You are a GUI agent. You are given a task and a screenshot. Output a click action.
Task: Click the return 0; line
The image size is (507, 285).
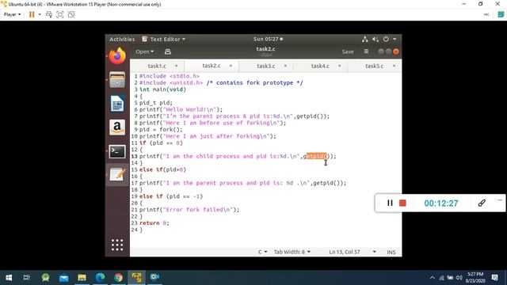tap(154, 223)
